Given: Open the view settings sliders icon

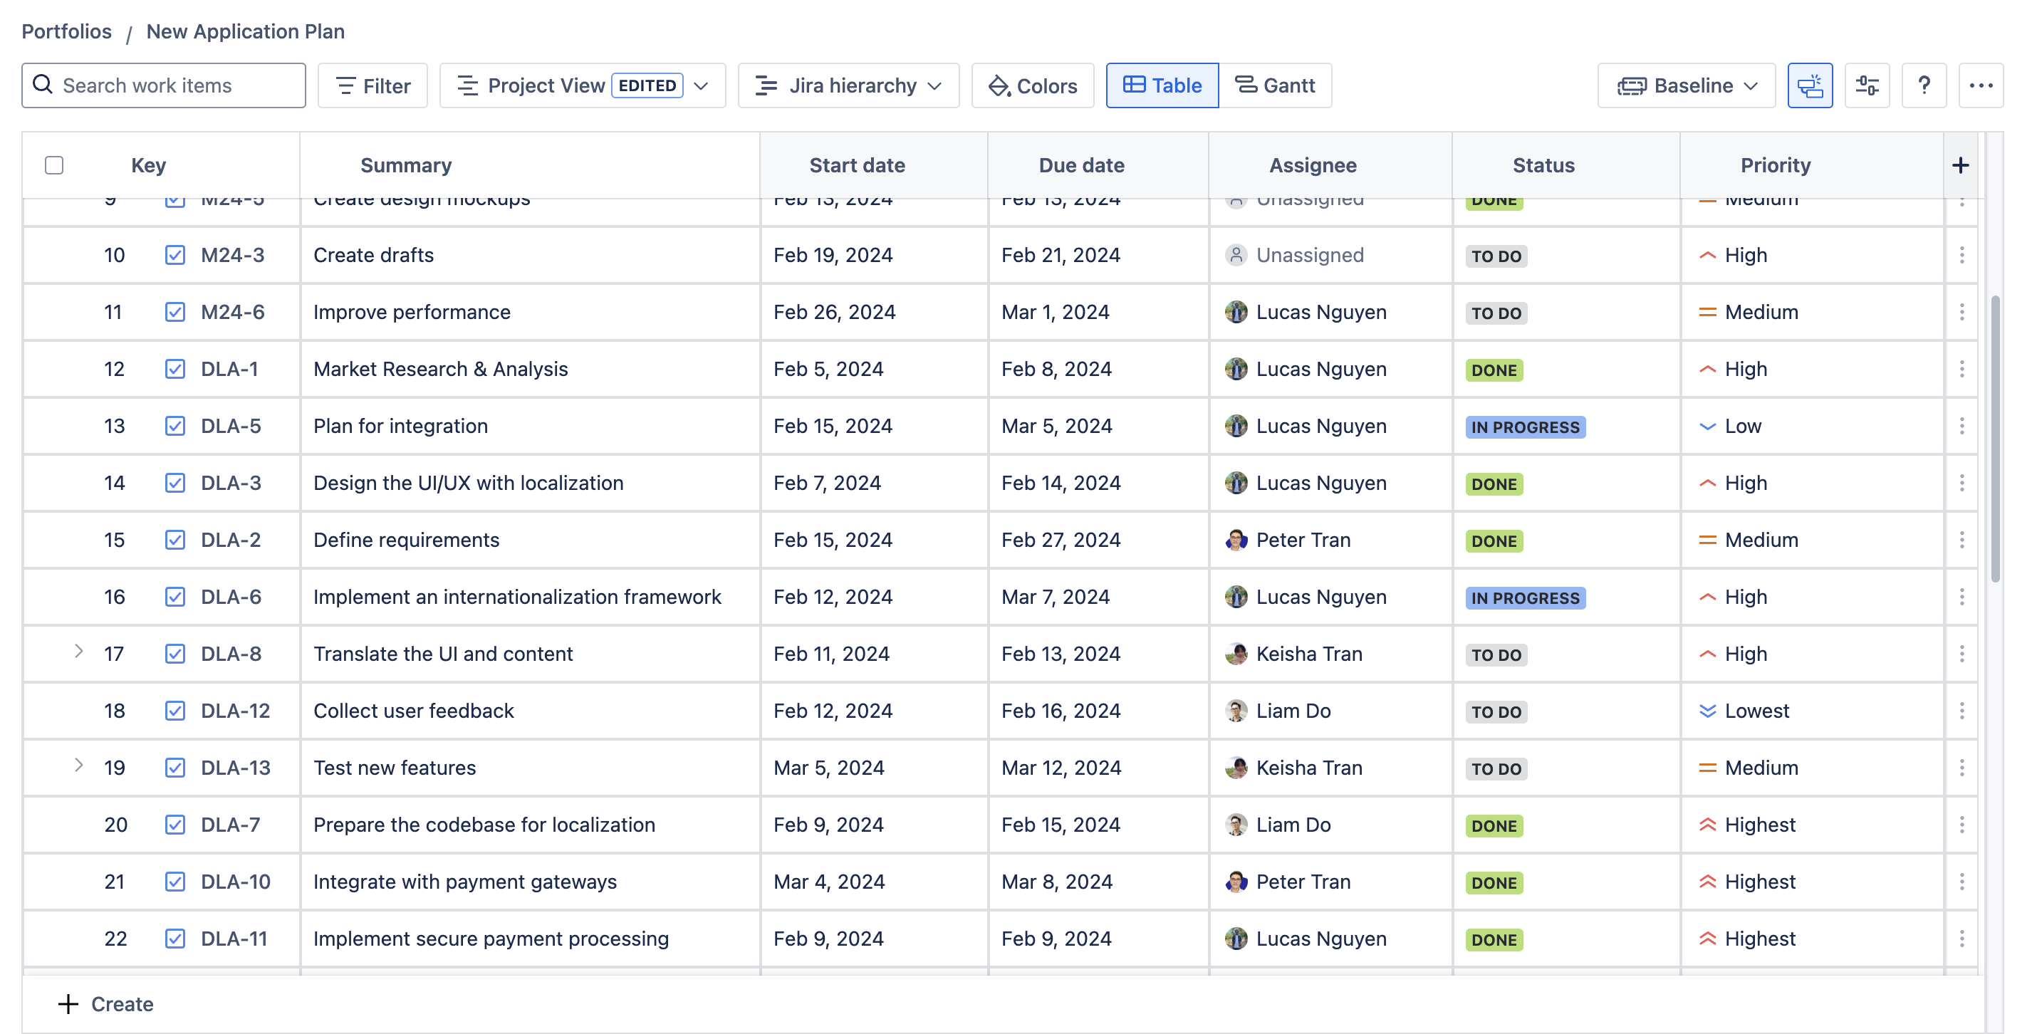Looking at the screenshot, I should coord(1866,85).
